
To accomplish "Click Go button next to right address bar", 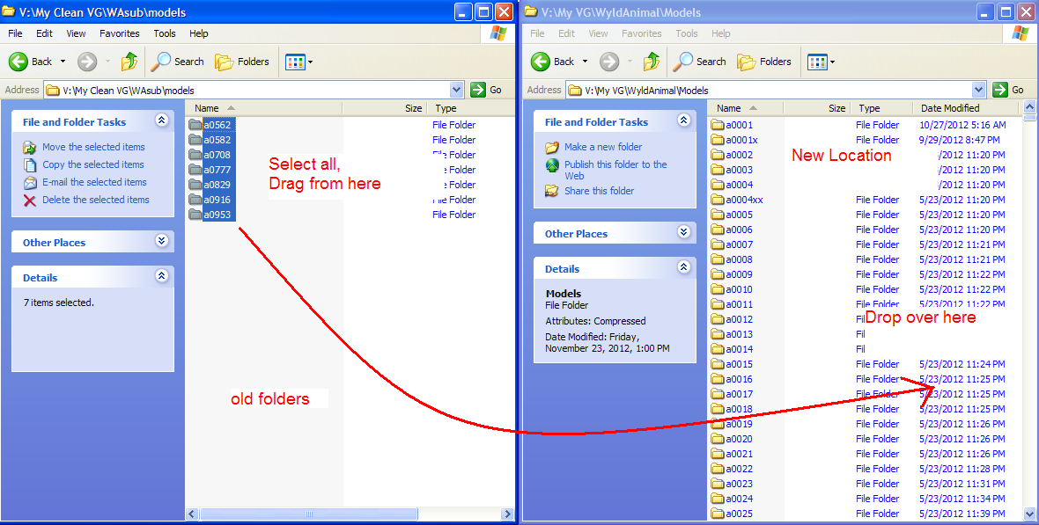I will coord(1010,90).
